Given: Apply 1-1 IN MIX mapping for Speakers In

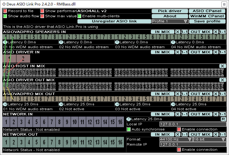Looking at the screenshot, I should point(185,32).
